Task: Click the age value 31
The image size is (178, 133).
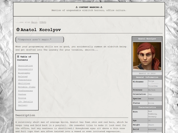Action: click(x=149, y=121)
